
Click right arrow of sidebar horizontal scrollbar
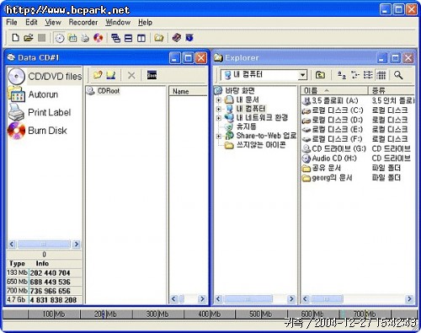tap(76, 244)
